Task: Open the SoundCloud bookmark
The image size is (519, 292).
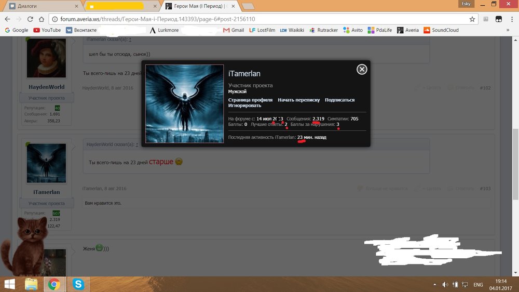Action: [441, 30]
